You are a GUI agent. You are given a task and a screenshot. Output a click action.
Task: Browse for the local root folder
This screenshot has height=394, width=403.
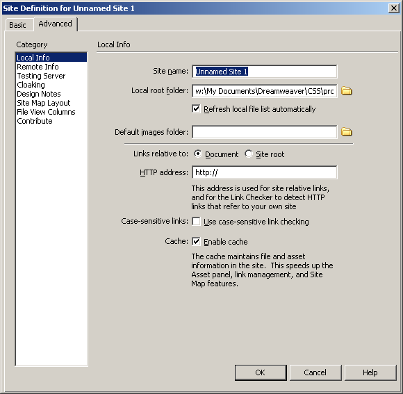347,91
